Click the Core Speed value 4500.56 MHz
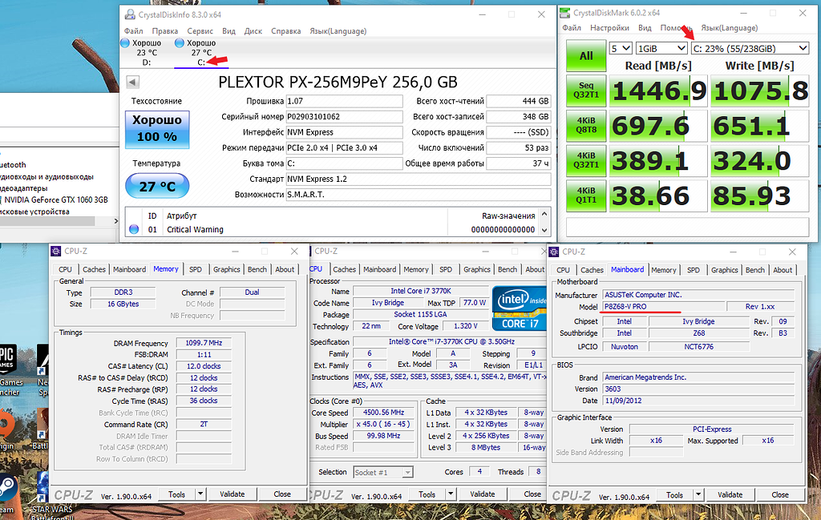This screenshot has height=520, width=821. (383, 412)
